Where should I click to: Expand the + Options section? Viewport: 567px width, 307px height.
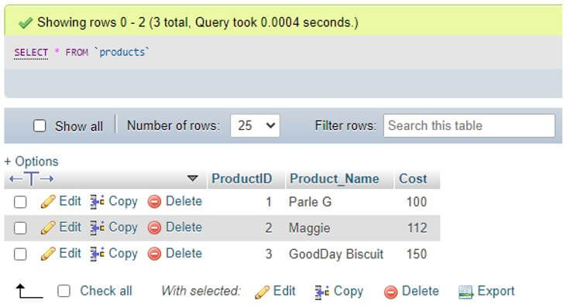[31, 161]
